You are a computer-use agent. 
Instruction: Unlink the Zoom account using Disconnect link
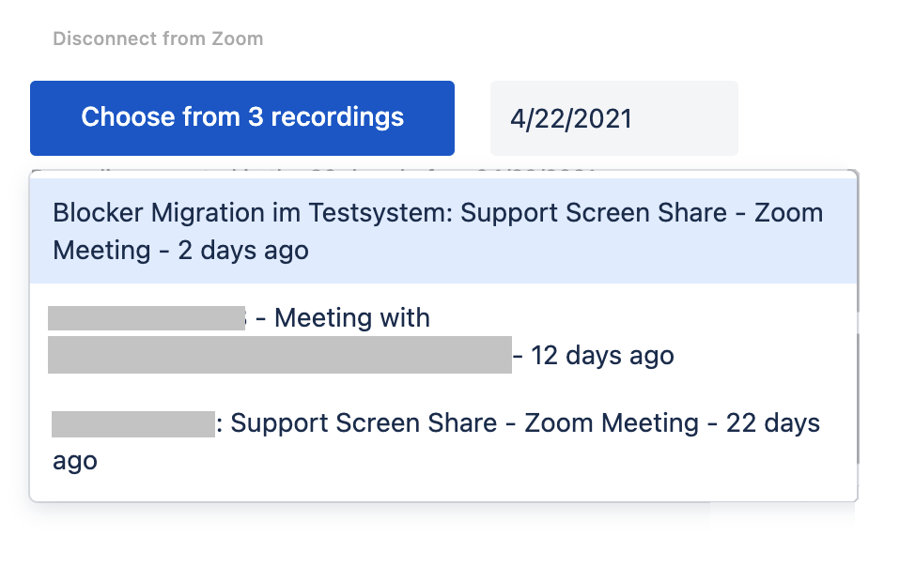coord(158,38)
